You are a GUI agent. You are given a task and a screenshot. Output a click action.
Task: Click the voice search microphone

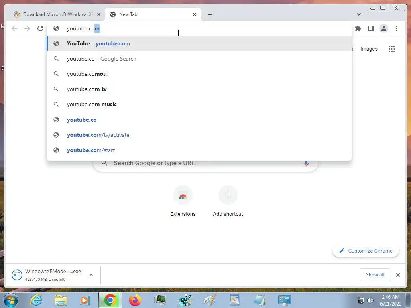[306, 164]
